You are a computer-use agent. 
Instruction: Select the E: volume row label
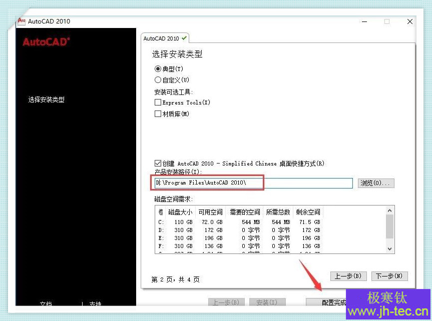(x=161, y=238)
